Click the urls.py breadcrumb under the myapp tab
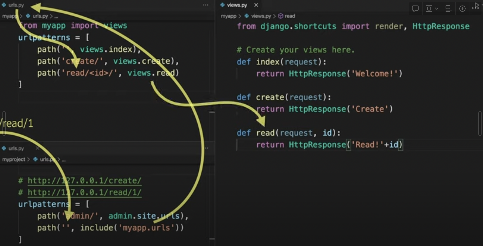This screenshot has height=246, width=483. pyautogui.click(x=40, y=16)
